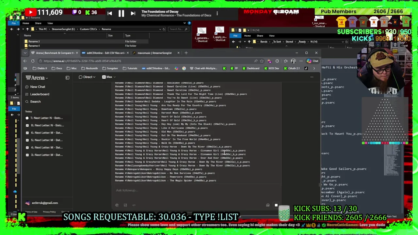Open browser profile avatar
Screen dimensions: 418x235
pyautogui.click(x=293, y=61)
